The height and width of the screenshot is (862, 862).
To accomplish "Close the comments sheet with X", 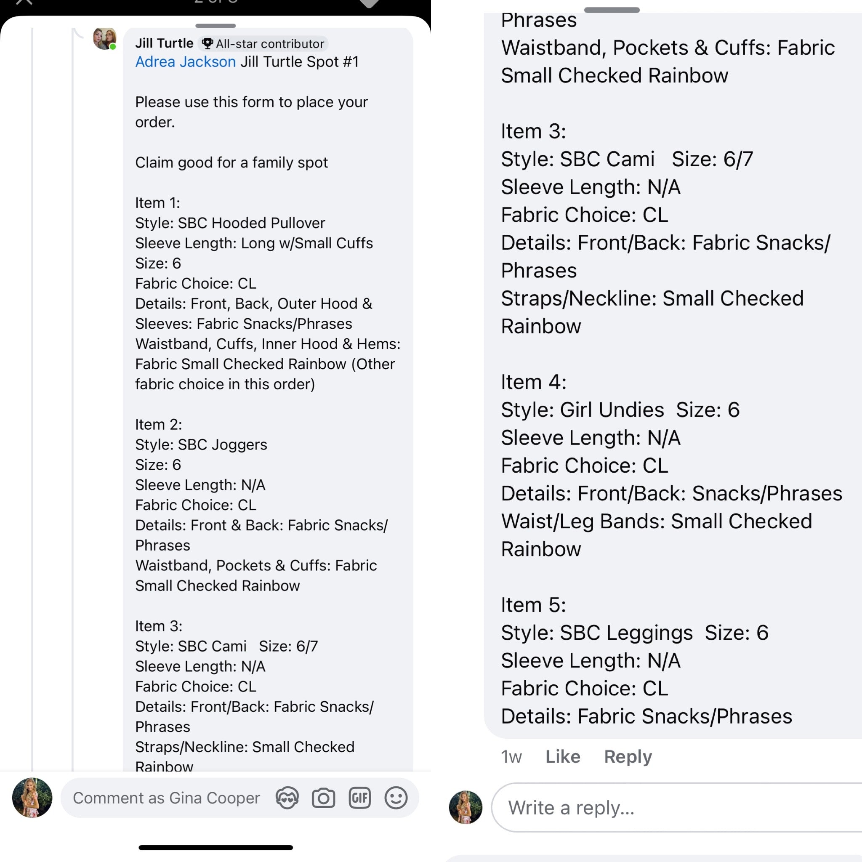I will [24, 2].
